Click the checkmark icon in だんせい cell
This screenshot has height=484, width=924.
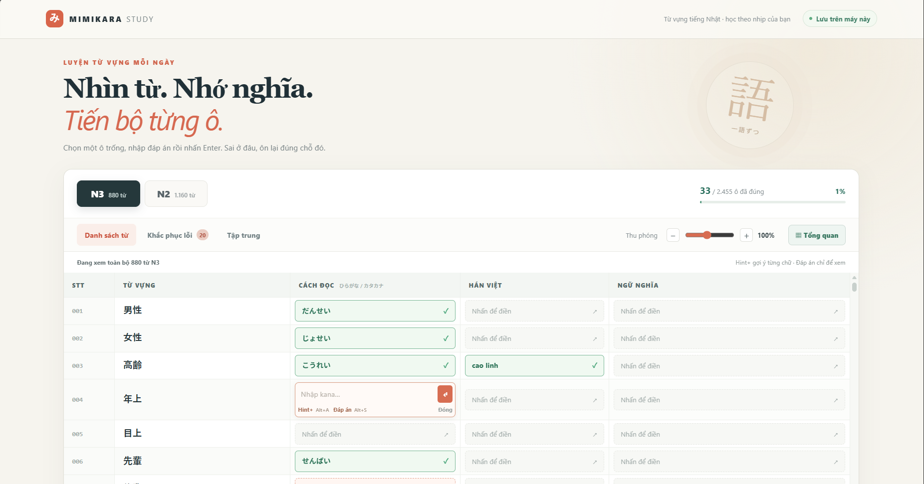(446, 311)
